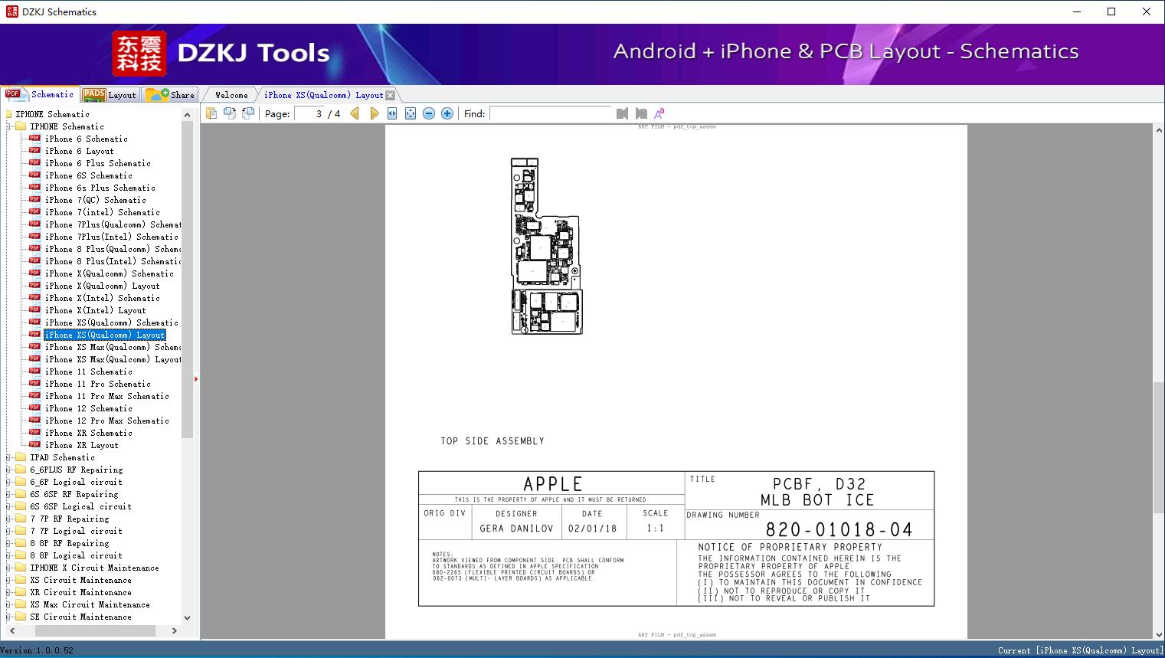The height and width of the screenshot is (658, 1165).
Task: Expand the 7 7P RF Repairing folder
Action: point(8,519)
